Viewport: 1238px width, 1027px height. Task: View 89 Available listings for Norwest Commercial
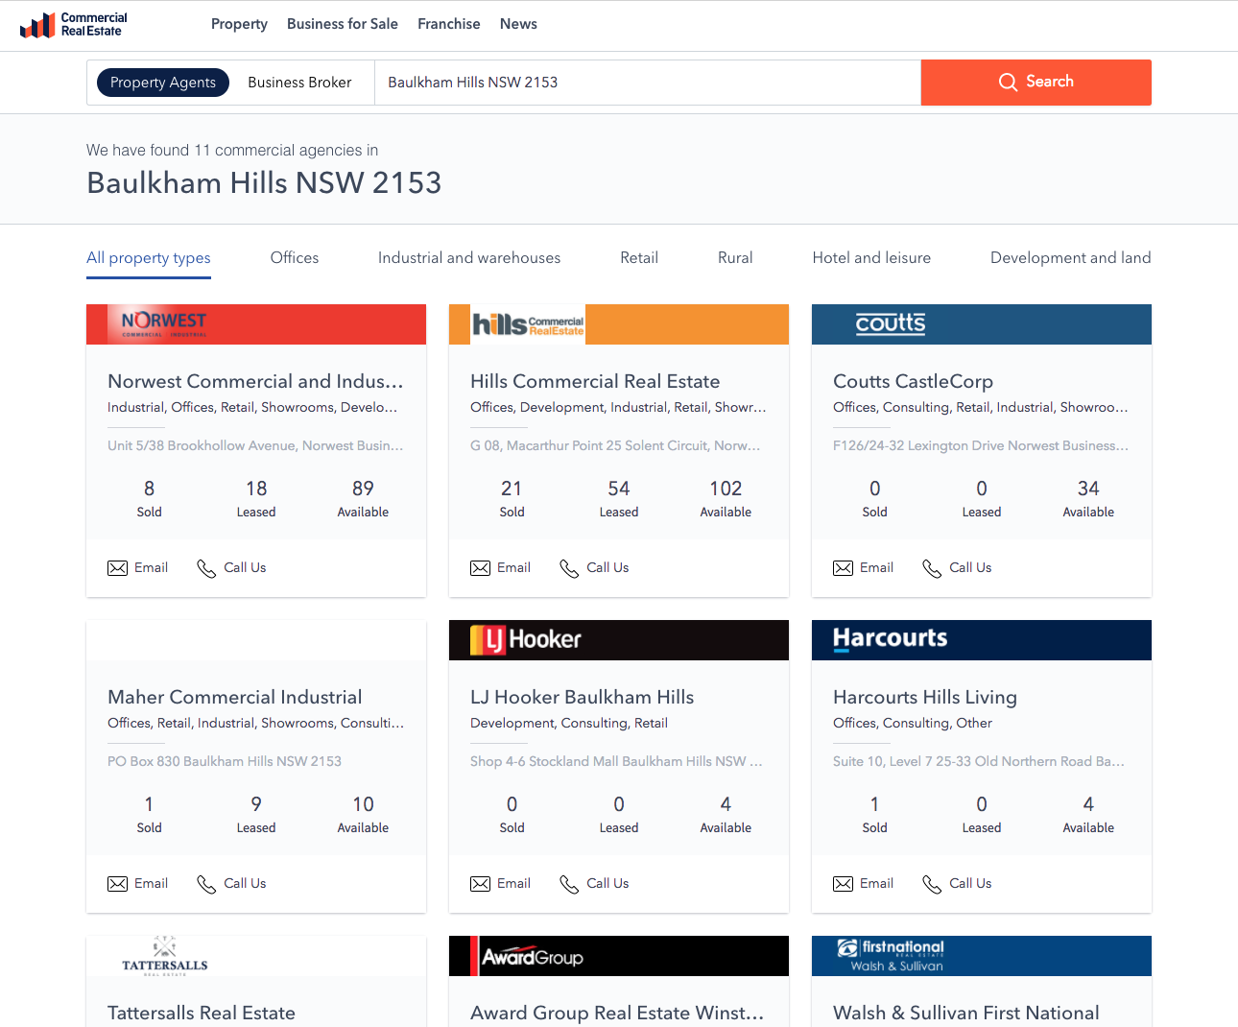click(363, 499)
